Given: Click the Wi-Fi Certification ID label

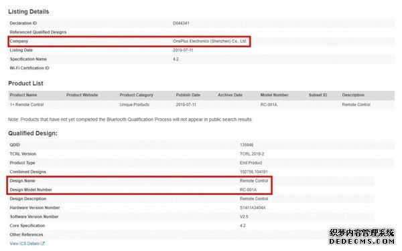Looking at the screenshot, I should 29,68.
